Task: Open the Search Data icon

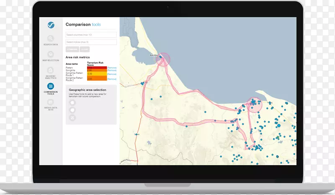Action: 51,39
